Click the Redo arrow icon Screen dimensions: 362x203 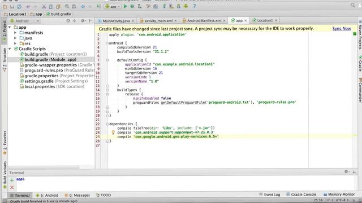(35, 7)
